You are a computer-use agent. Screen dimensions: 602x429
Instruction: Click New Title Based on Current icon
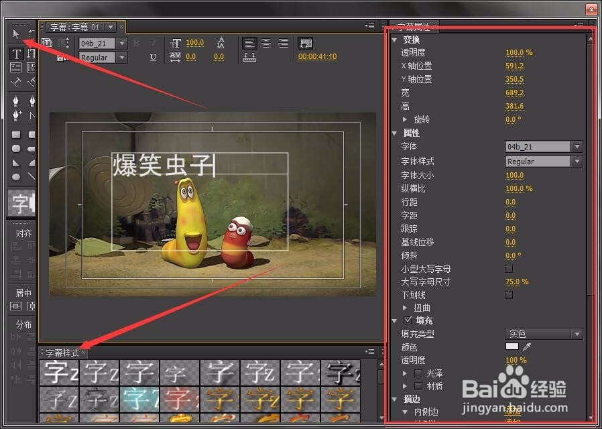pyautogui.click(x=47, y=43)
